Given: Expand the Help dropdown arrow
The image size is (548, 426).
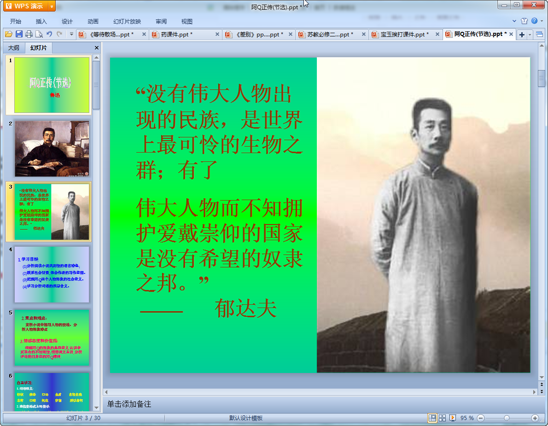Looking at the screenshot, I should [x=542, y=21].
